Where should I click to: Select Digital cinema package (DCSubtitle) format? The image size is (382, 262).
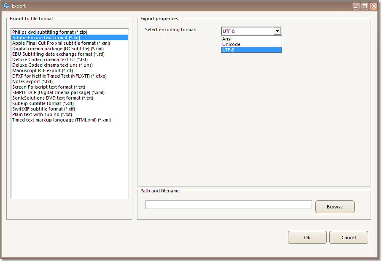point(58,49)
